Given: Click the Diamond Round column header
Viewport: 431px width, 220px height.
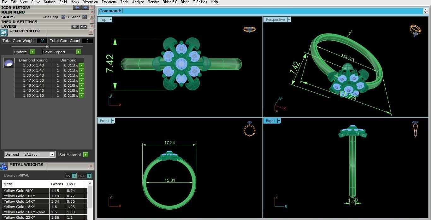Looking at the screenshot, I should (x=33, y=60).
